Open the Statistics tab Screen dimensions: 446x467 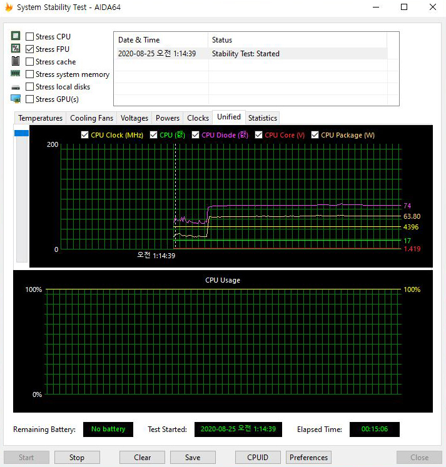[263, 118]
